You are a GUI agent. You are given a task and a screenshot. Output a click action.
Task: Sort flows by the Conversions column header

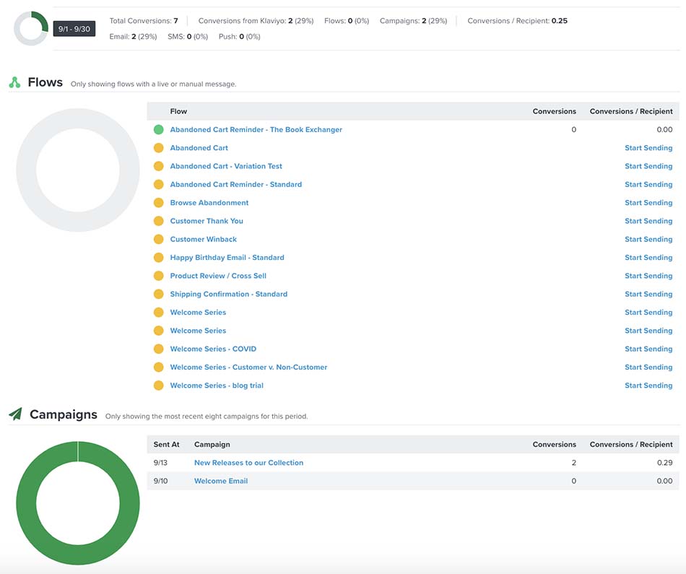555,111
